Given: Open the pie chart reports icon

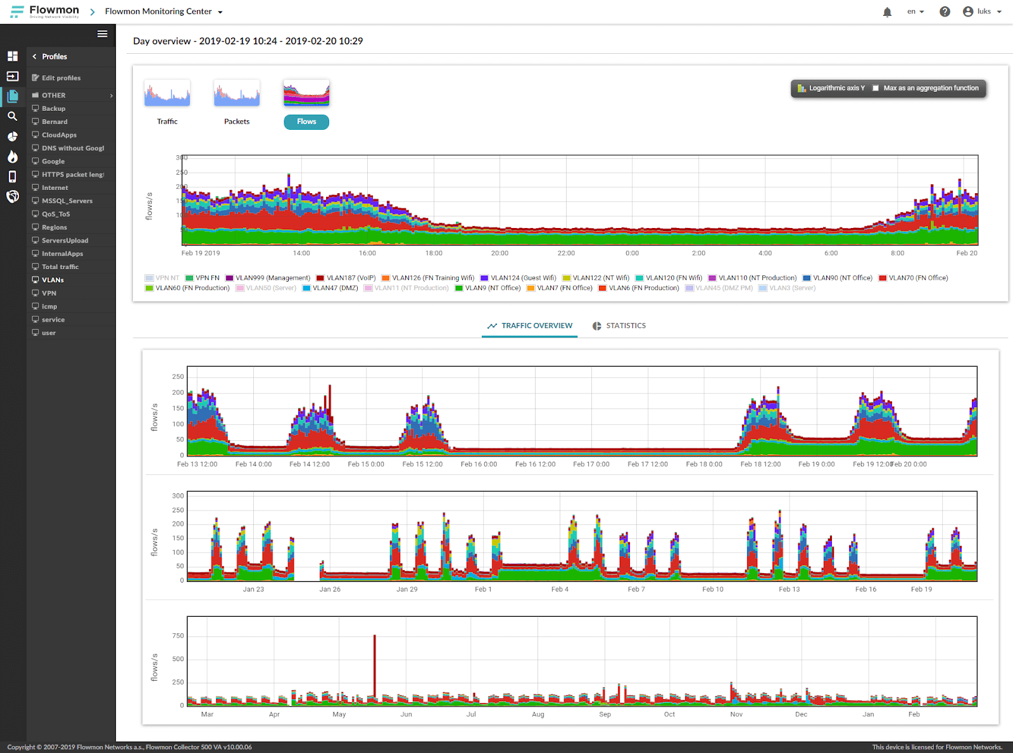Looking at the screenshot, I should tap(13, 137).
